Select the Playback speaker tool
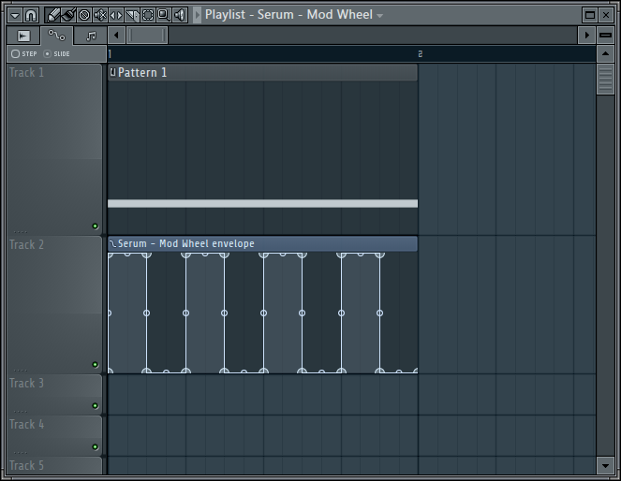Screen dimensions: 621x481 tap(180, 15)
